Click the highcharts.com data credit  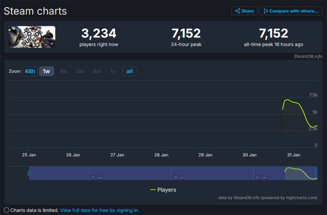coord(268,198)
